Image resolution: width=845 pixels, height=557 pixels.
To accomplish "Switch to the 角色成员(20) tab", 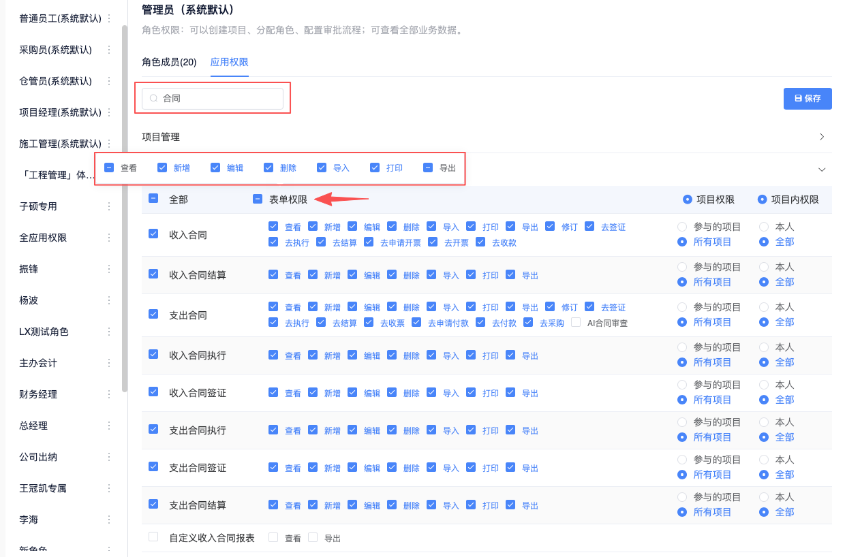I will point(169,62).
